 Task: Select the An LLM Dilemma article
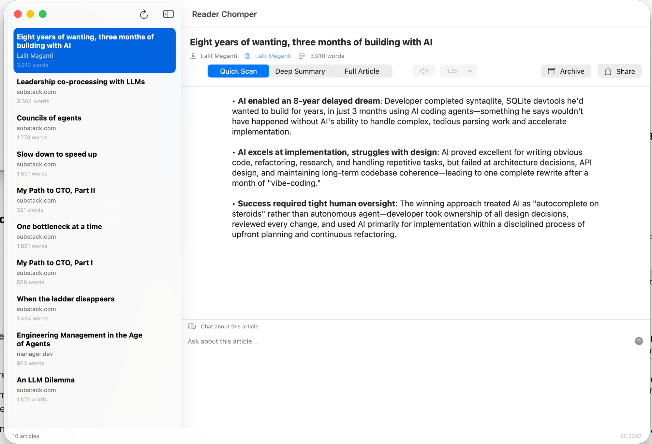(x=95, y=389)
